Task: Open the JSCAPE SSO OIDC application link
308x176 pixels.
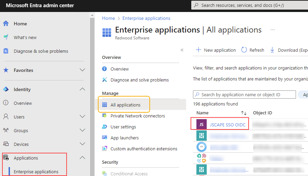Action: (228, 125)
